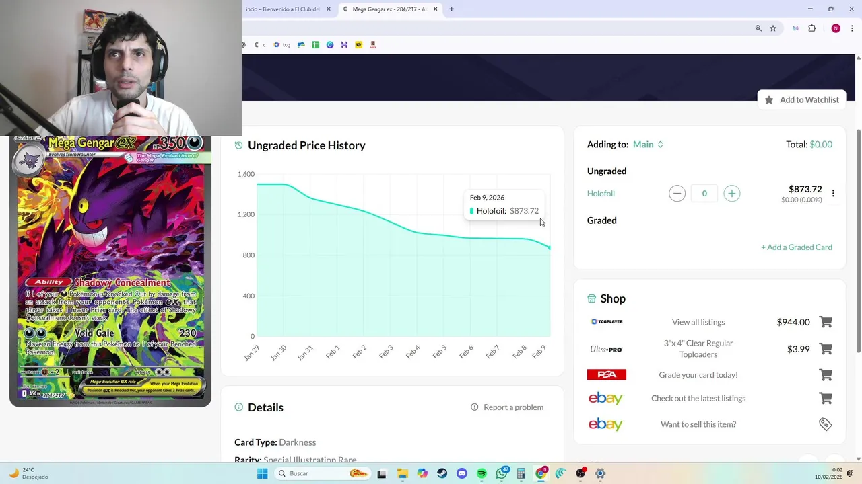Click the star icon beside Add to Watchlist

769,99
